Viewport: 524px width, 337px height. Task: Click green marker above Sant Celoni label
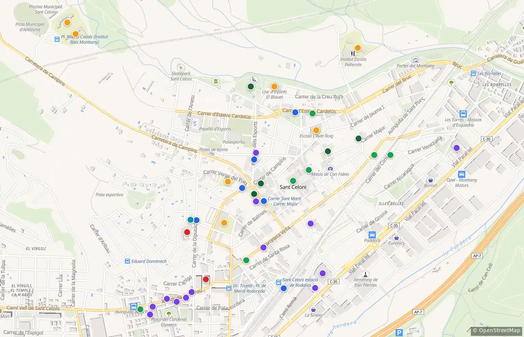pyautogui.click(x=293, y=181)
